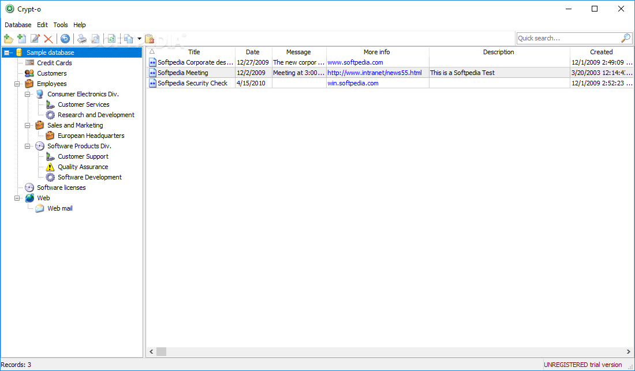The image size is (635, 371).
Task: Click the horizontal scrollbar left arrow
Action: pos(151,351)
